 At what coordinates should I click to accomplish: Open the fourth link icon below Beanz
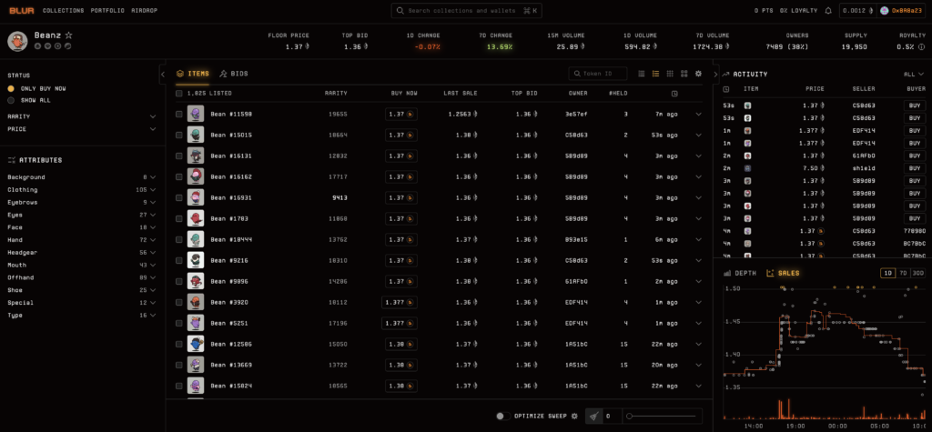(67, 45)
